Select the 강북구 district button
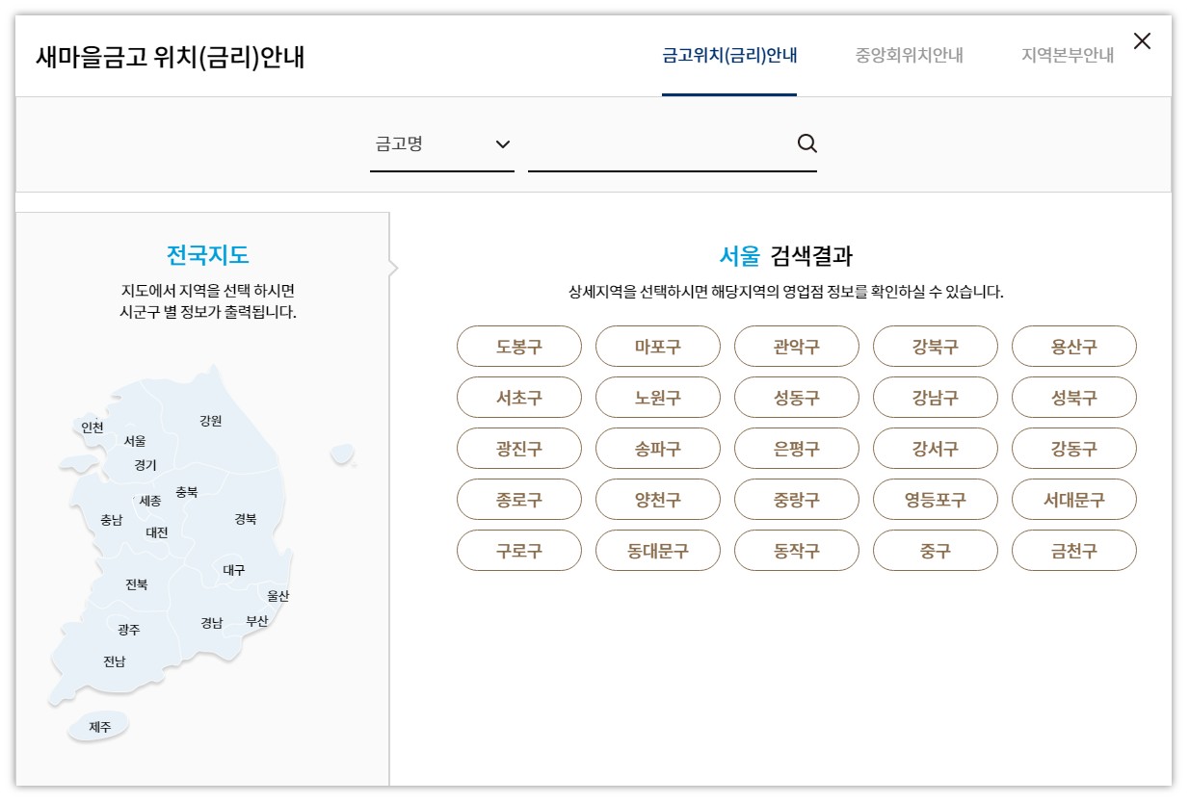 (x=936, y=347)
